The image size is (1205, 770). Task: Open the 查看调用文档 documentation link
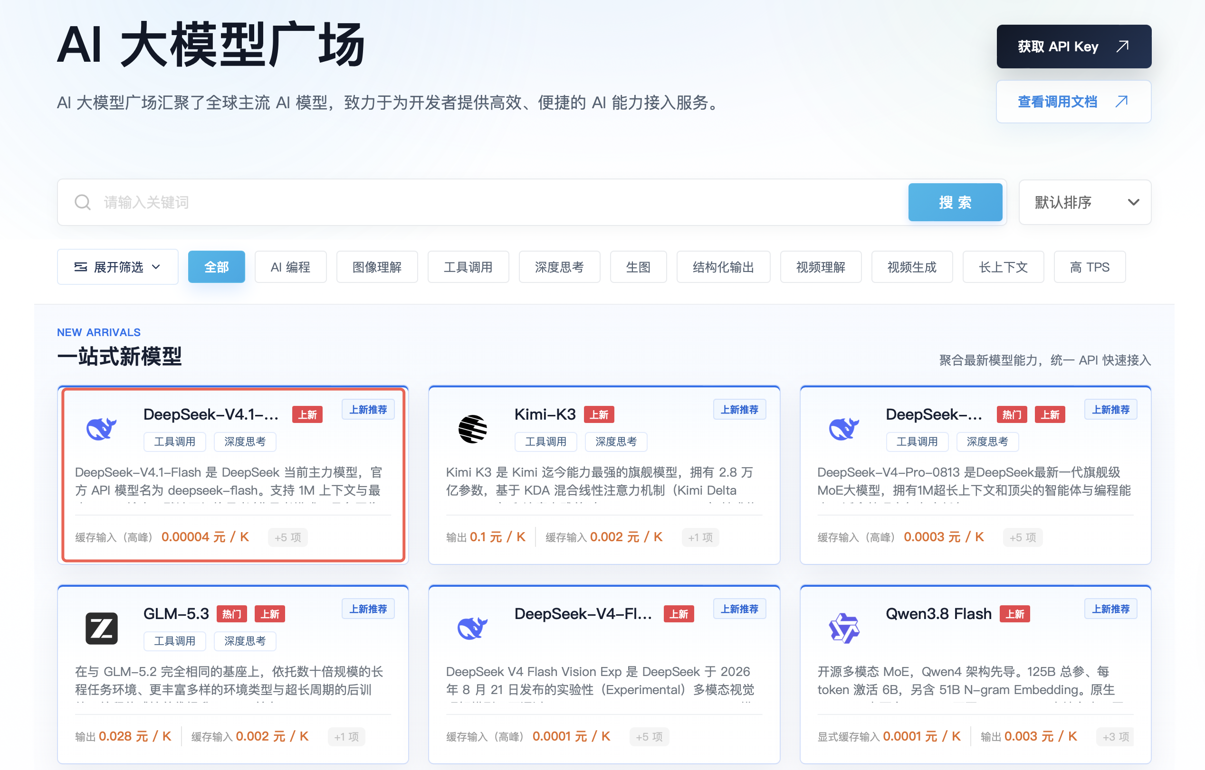(1073, 102)
